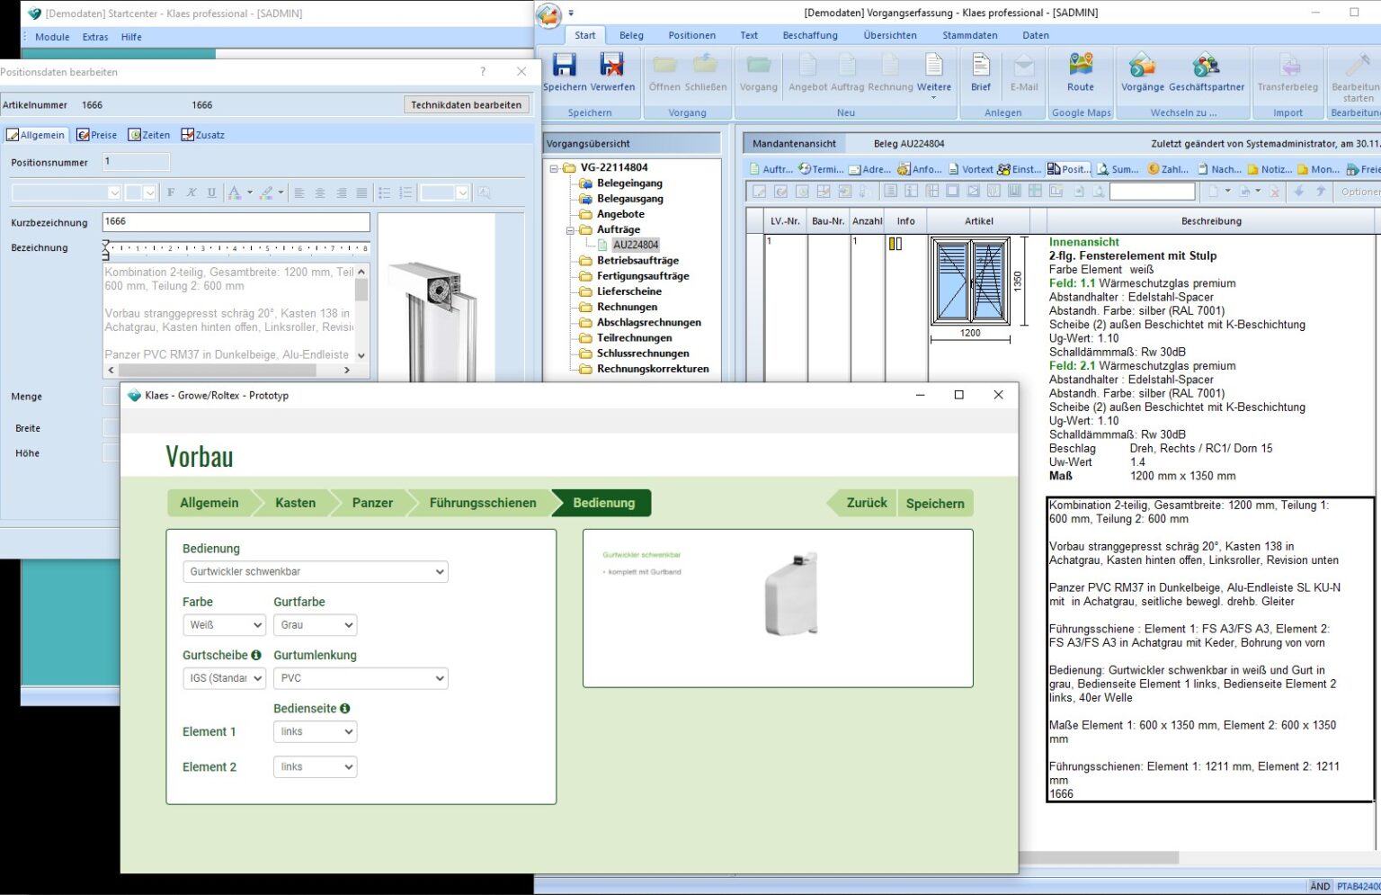Click the Verwerfen discard icon

[612, 72]
